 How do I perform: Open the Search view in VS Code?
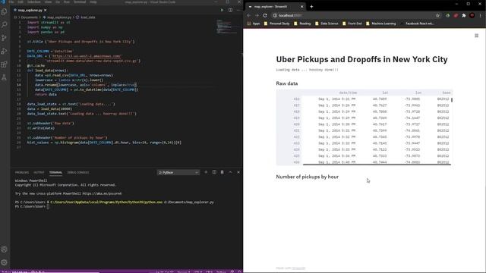pyautogui.click(x=5, y=24)
